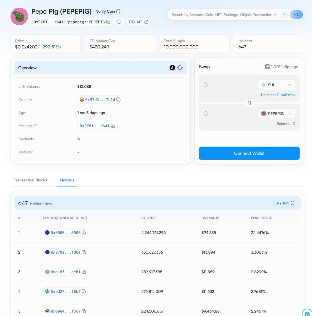Open holder address 0x970e...fd6e

[65, 252]
